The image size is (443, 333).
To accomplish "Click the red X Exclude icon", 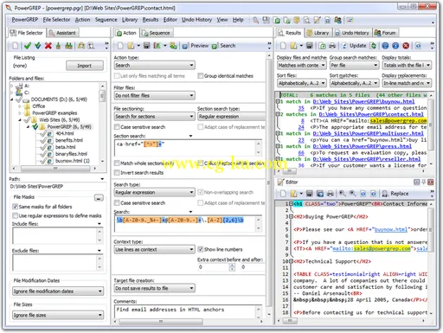I will click(48, 46).
